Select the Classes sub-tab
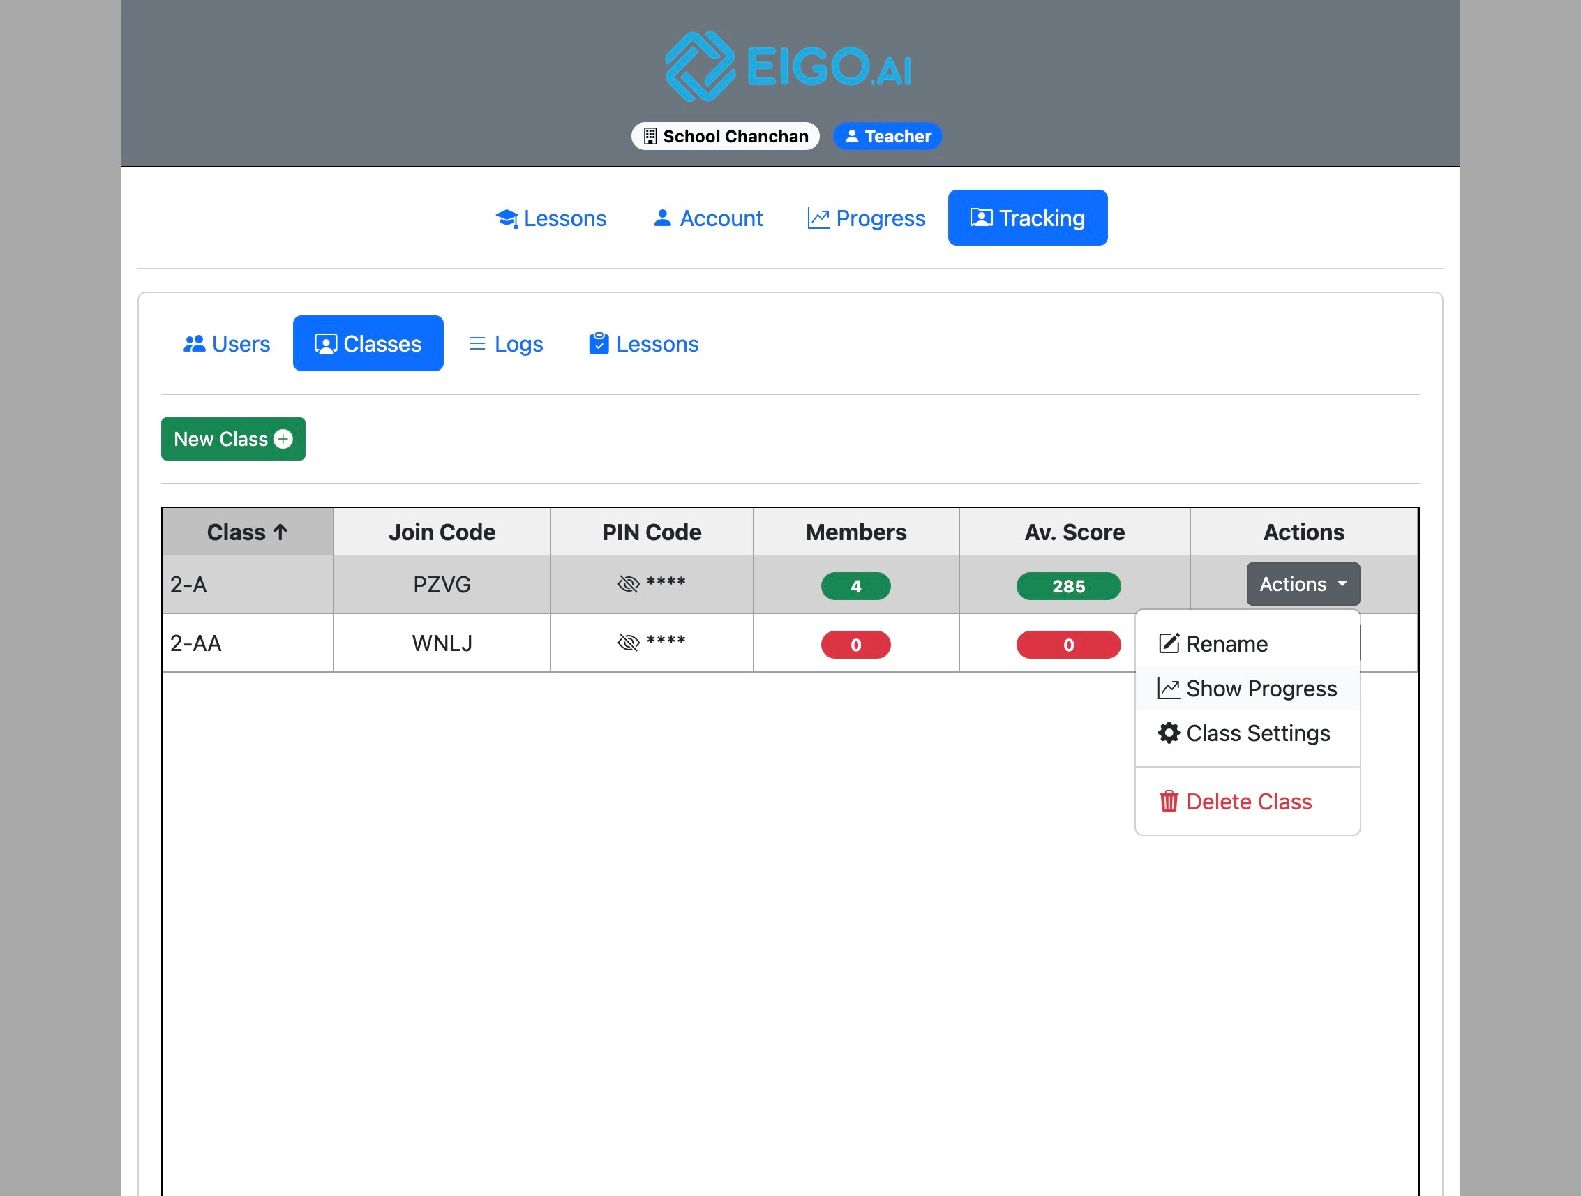1581x1196 pixels. point(368,344)
